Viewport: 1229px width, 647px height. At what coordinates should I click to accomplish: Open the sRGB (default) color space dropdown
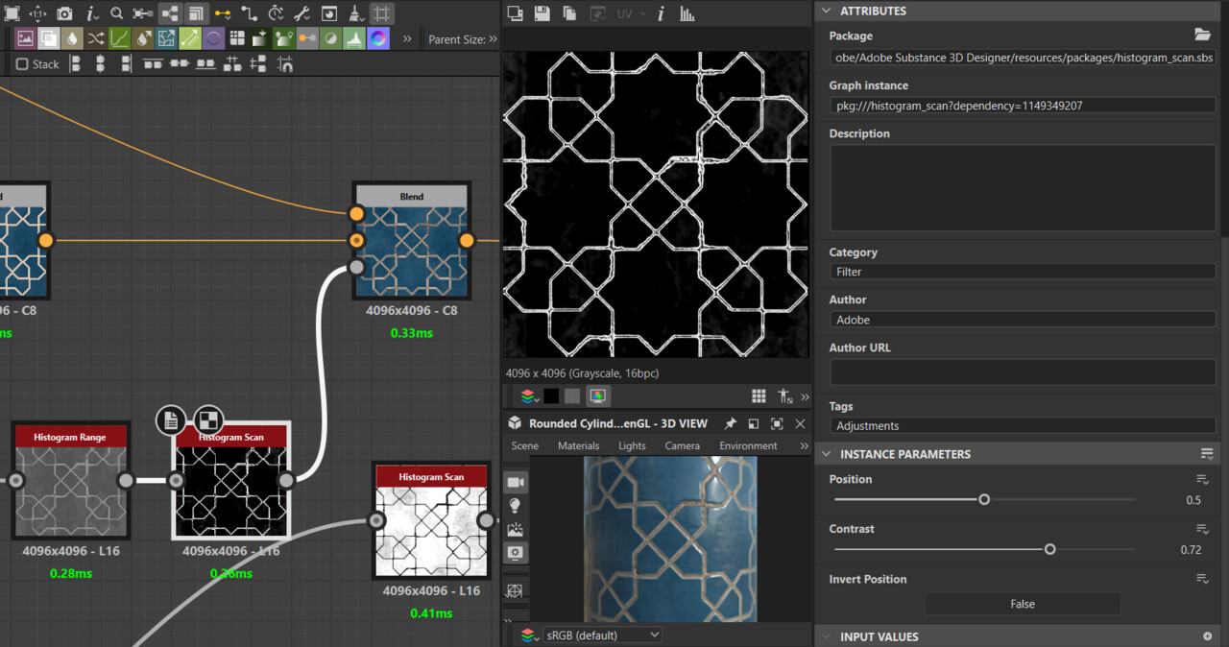tap(602, 635)
